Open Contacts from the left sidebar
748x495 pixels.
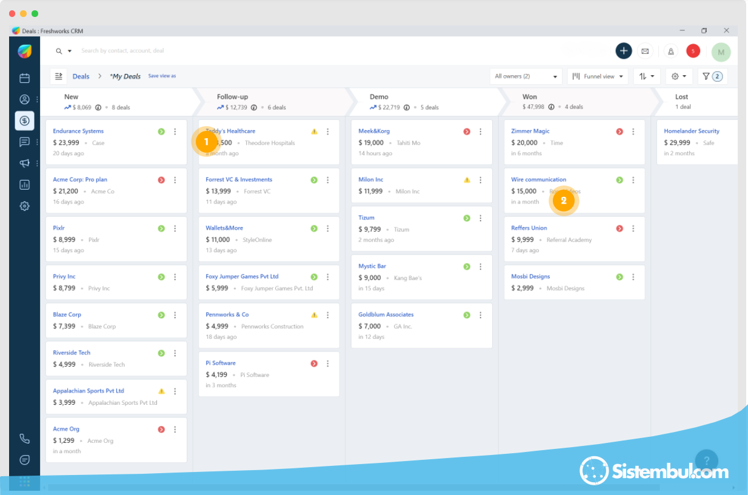24,99
